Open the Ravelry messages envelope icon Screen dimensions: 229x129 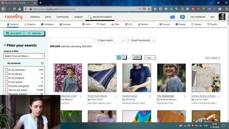[x=172, y=17]
